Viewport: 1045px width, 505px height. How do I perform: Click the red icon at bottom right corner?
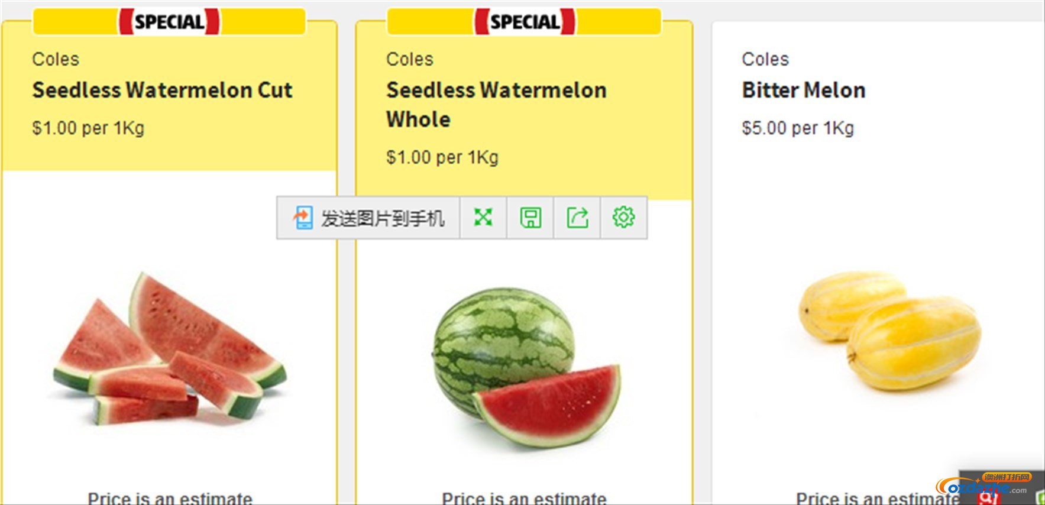(989, 498)
